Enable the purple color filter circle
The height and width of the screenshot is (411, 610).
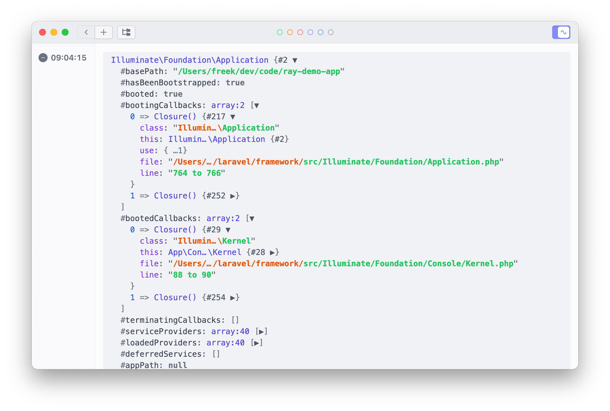[310, 32]
